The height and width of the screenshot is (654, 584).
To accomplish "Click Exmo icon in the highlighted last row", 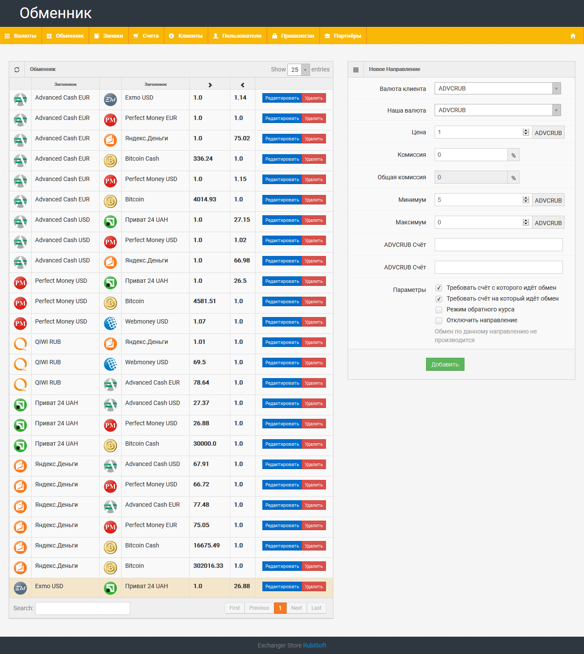I will pyautogui.click(x=20, y=588).
